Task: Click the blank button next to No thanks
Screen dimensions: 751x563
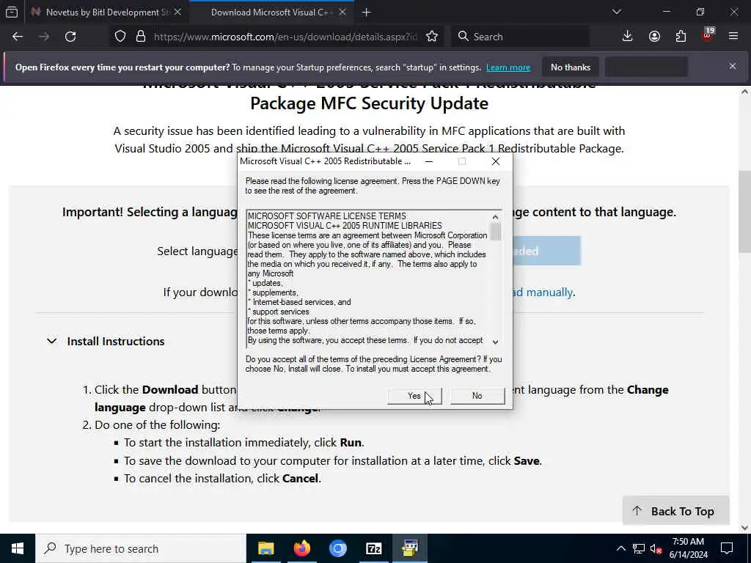Action: pyautogui.click(x=646, y=67)
